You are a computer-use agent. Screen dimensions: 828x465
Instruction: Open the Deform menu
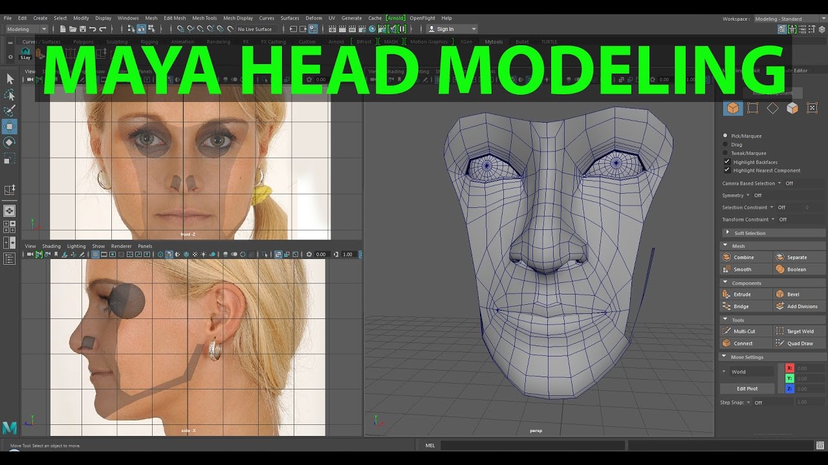314,18
